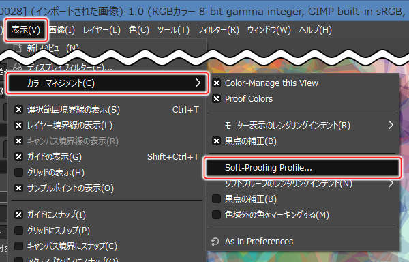Toggle the checked 黒点の補正(B) under monitor intent

[216, 141]
